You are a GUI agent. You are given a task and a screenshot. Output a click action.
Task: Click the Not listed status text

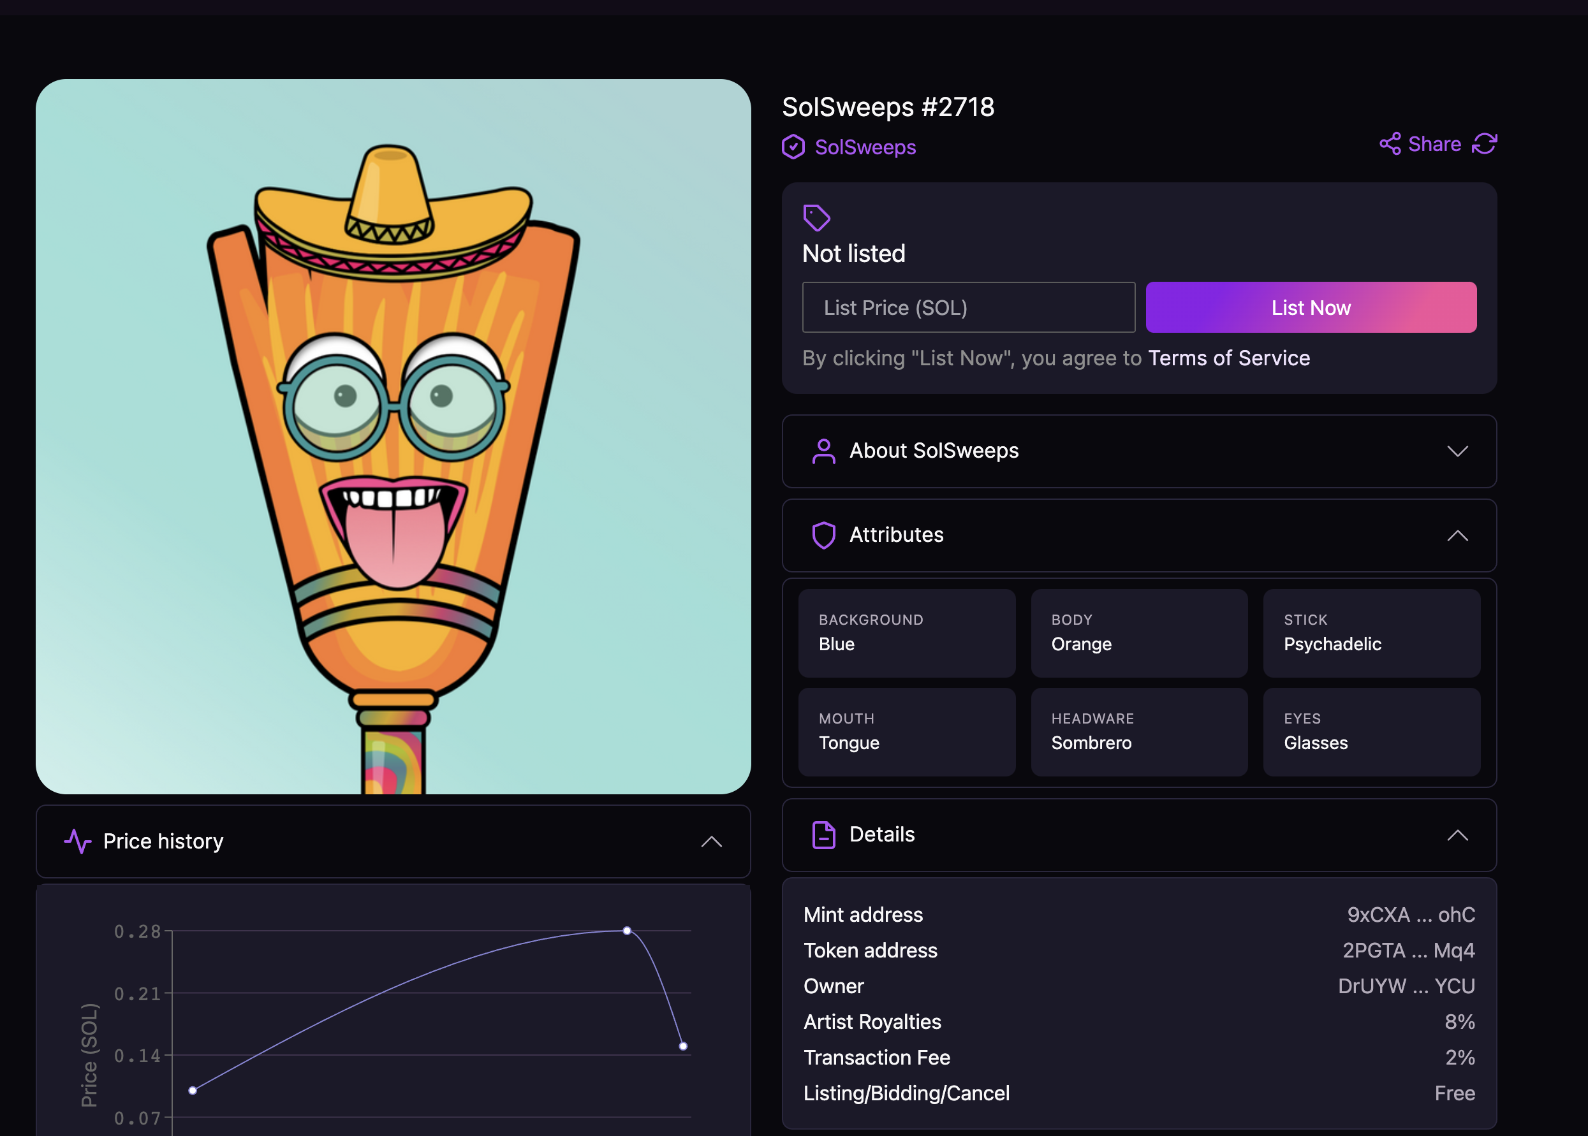854,253
